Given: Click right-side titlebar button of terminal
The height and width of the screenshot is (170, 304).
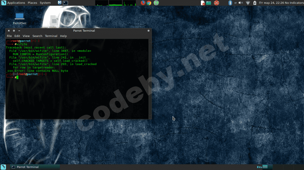Looking at the screenshot, I should pos(148,30).
